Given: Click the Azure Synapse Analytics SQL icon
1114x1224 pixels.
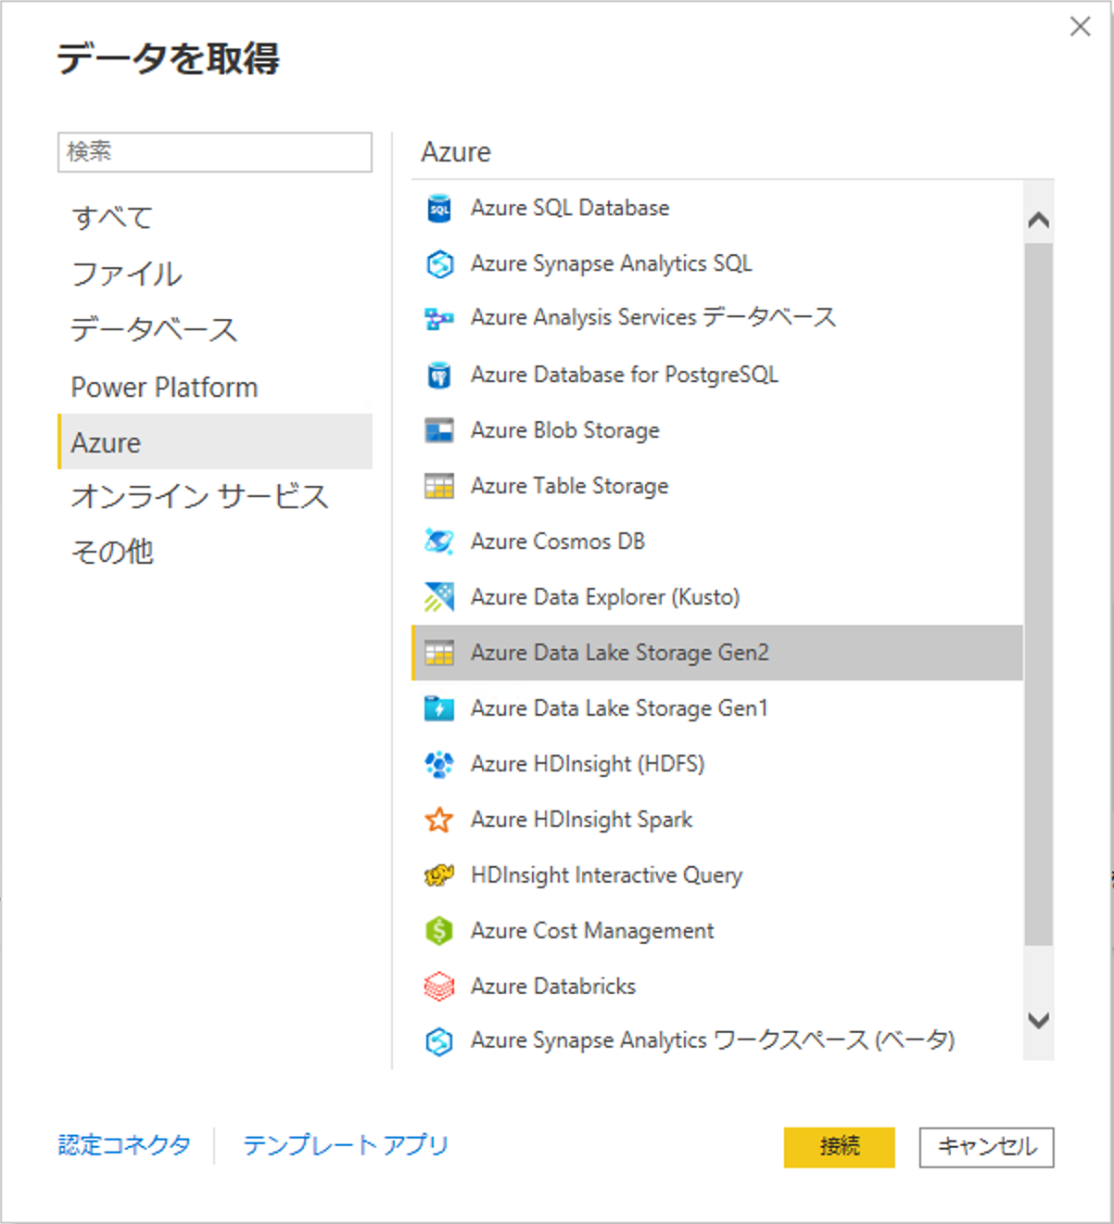Looking at the screenshot, I should pos(438,263).
